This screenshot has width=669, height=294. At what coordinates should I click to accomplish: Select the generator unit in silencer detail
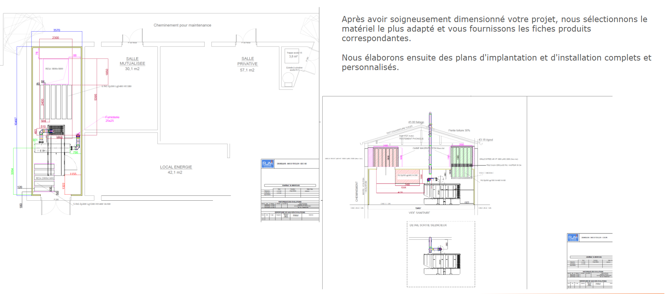442,262
